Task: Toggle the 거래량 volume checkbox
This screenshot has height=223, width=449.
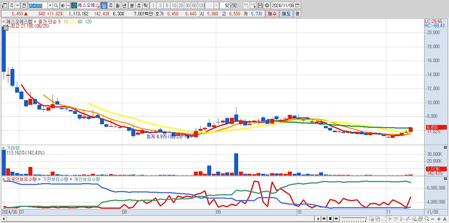Action: tap(3, 148)
